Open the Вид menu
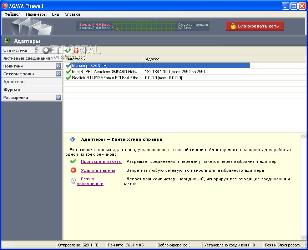Viewport: 308px width, 250px height. pos(56,14)
